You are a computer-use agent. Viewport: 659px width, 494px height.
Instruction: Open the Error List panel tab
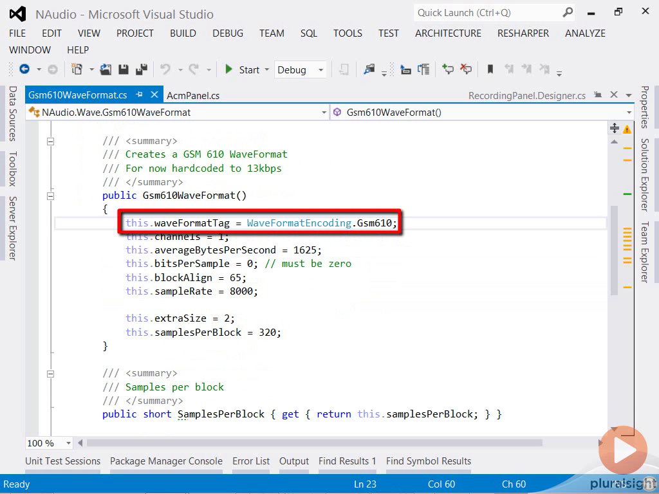(251, 461)
